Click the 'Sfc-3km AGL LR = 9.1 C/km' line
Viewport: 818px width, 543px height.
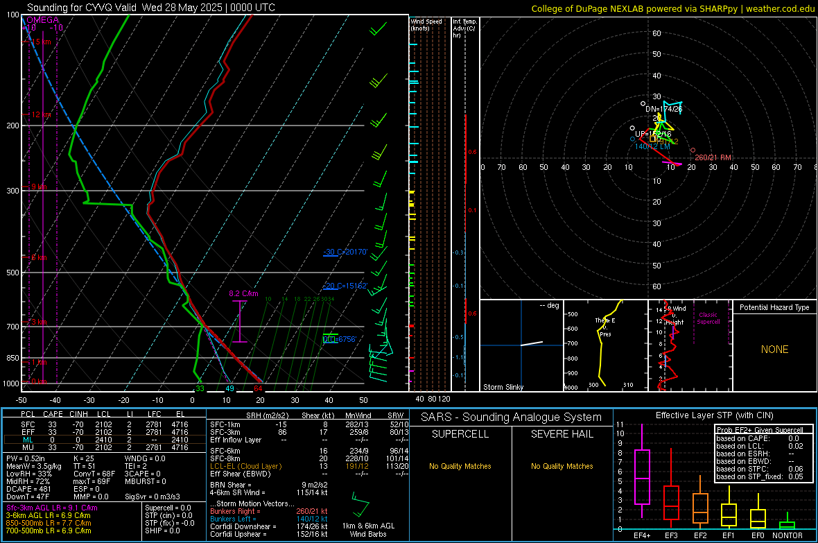pos(52,508)
